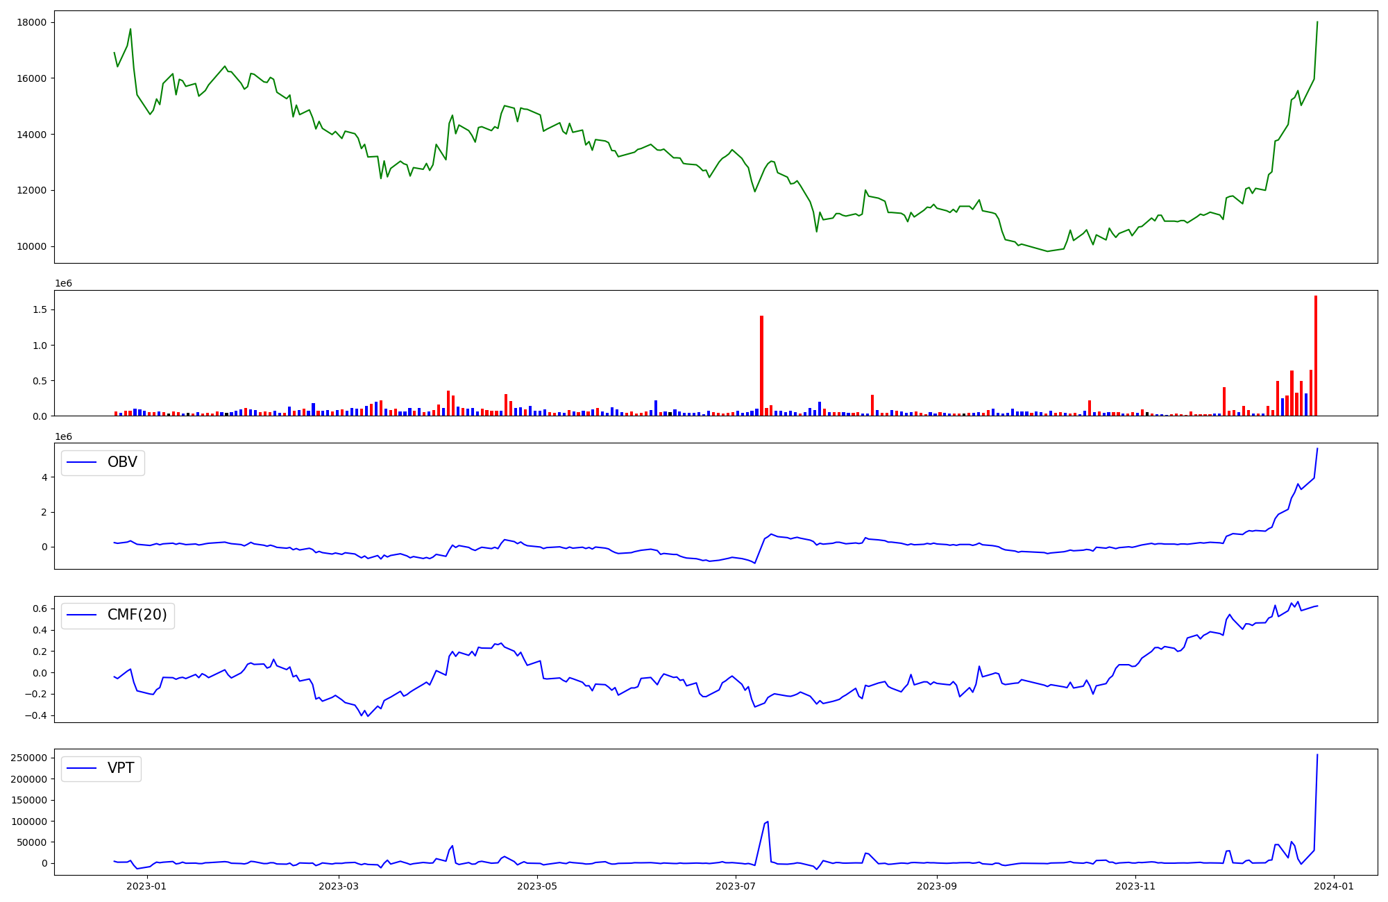Click the 0.6 CMF axis tick label
This screenshot has height=902, width=1388.
pos(39,609)
